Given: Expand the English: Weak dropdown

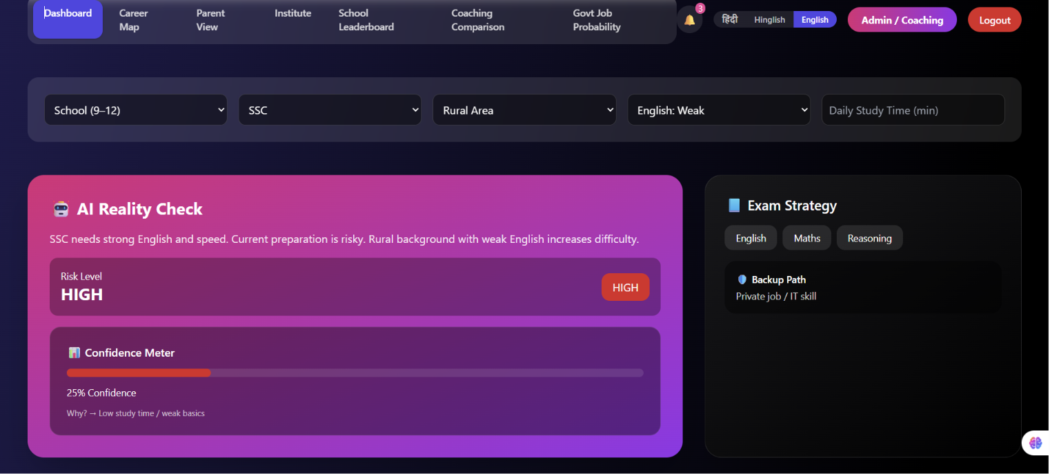Looking at the screenshot, I should [x=719, y=110].
